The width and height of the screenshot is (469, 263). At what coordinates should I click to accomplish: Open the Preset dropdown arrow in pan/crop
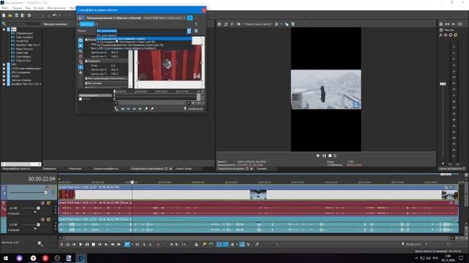pyautogui.click(x=189, y=31)
